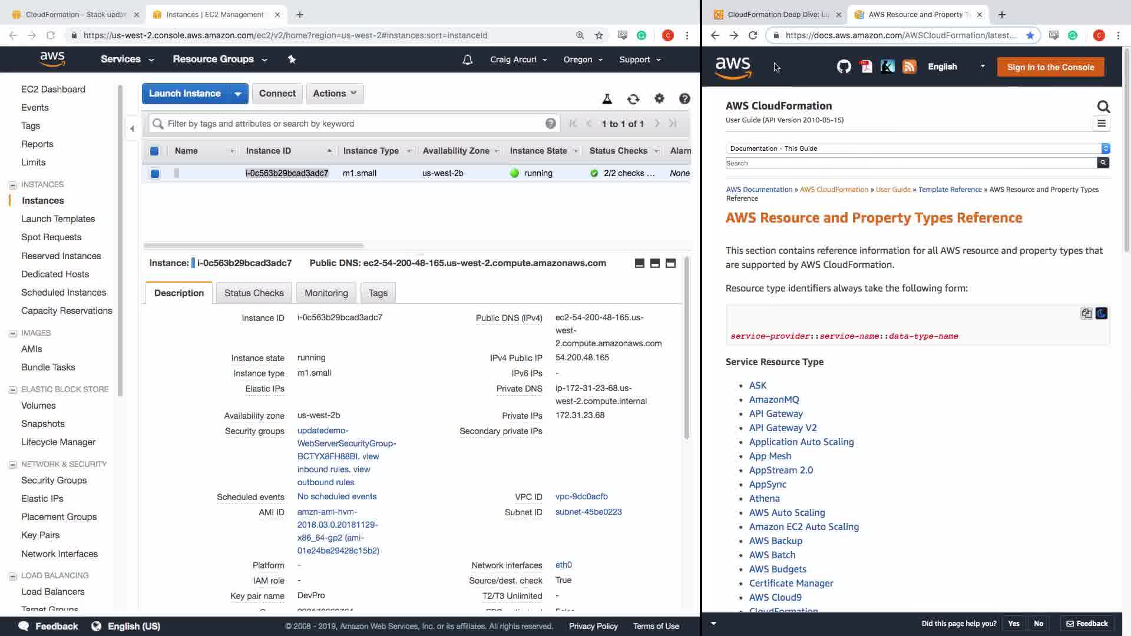
Task: Open the API Gateway V2 link
Action: coord(782,428)
